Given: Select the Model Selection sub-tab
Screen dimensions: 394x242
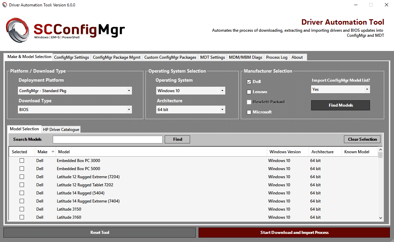Looking at the screenshot, I should (24, 129).
